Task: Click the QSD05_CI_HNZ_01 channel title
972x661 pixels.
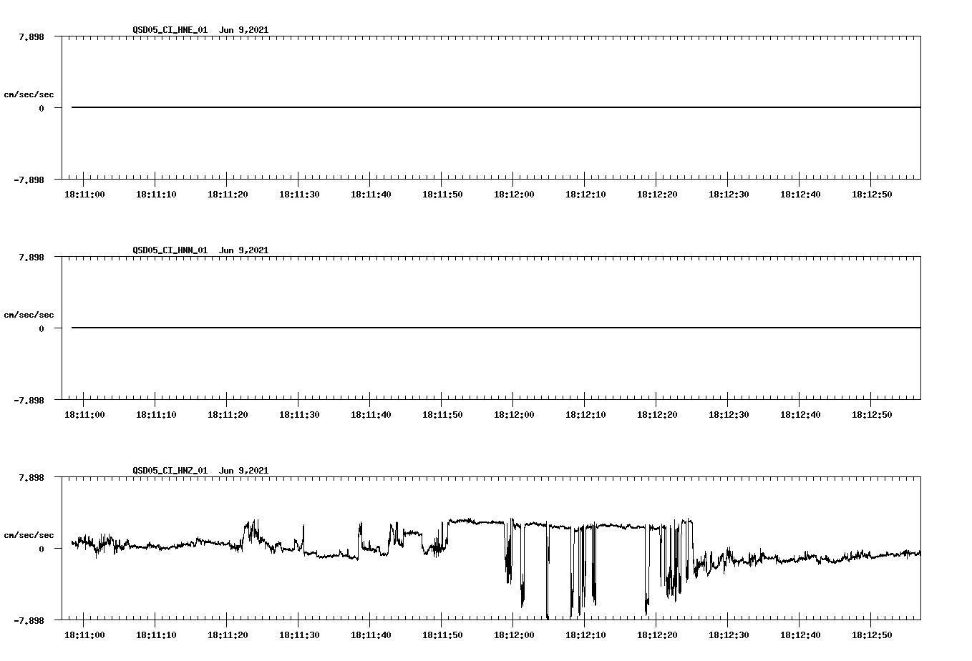Action: pos(170,471)
